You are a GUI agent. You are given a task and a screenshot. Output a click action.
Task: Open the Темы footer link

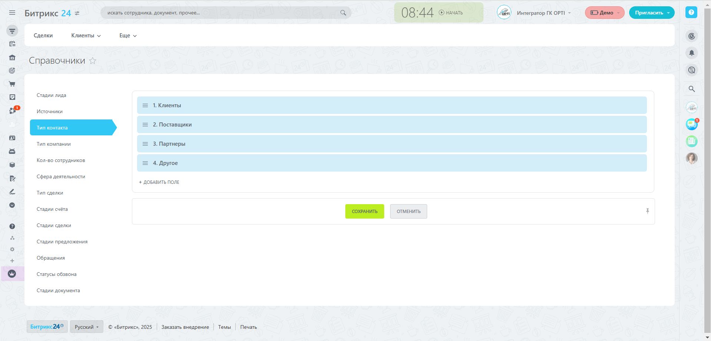225,327
